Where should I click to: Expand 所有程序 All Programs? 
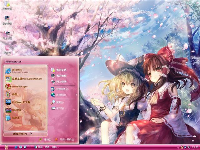pyautogui.click(x=25, y=134)
